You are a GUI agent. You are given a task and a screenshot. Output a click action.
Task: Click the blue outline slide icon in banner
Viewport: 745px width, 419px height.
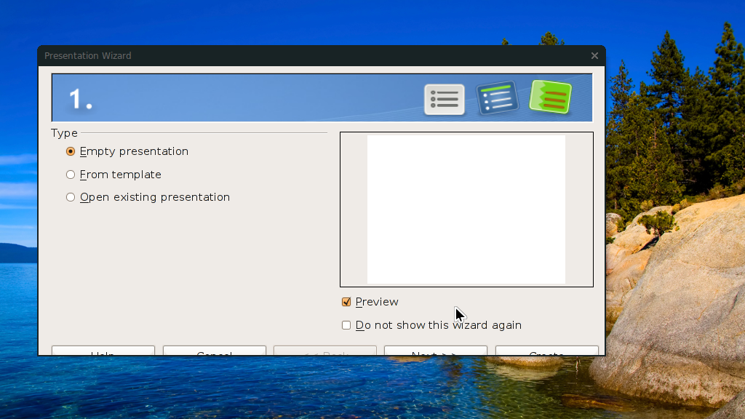[497, 98]
